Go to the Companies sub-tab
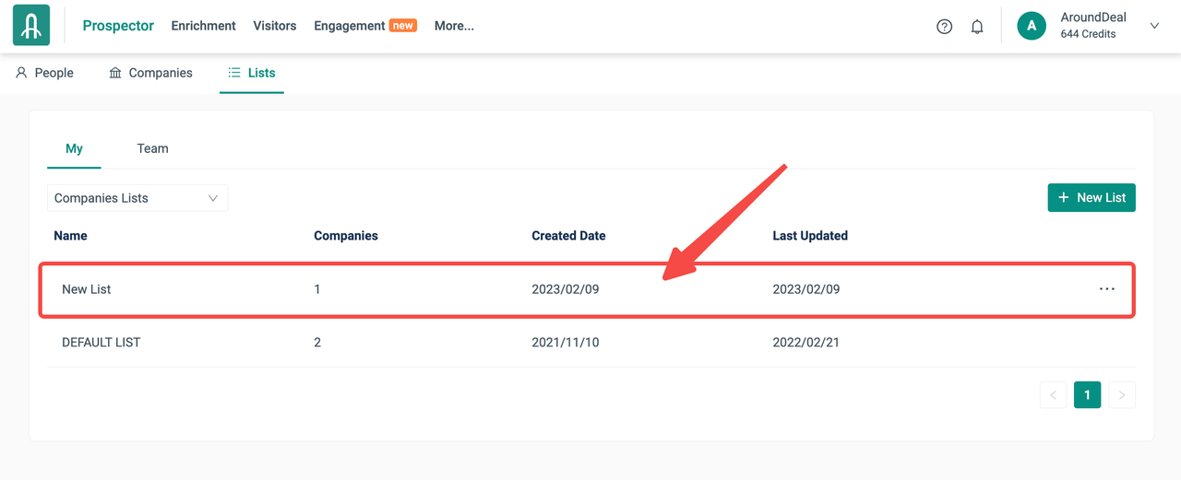Image resolution: width=1181 pixels, height=480 pixels. click(150, 73)
